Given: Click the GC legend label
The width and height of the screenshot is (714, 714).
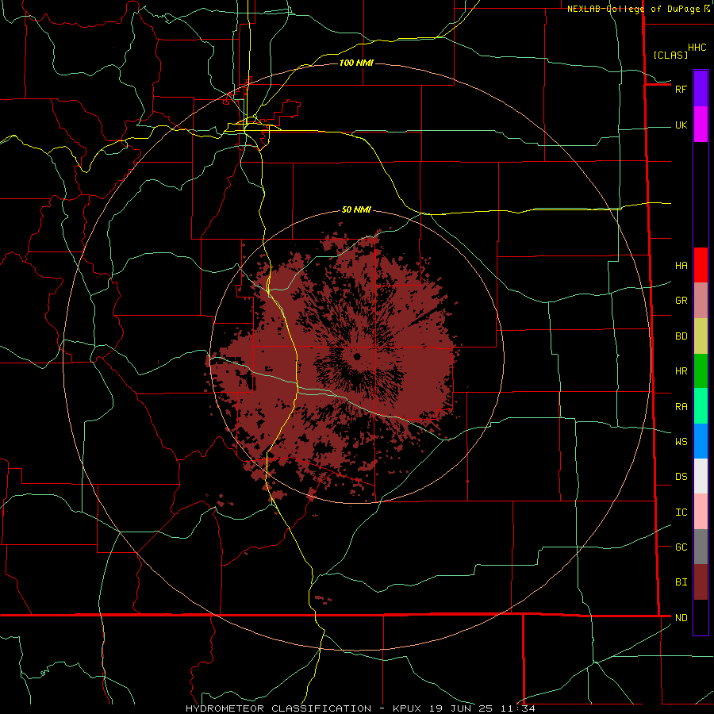Looking at the screenshot, I should click(681, 547).
